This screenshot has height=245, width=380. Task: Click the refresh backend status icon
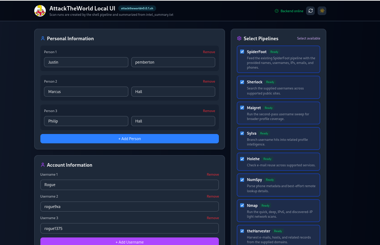(310, 11)
